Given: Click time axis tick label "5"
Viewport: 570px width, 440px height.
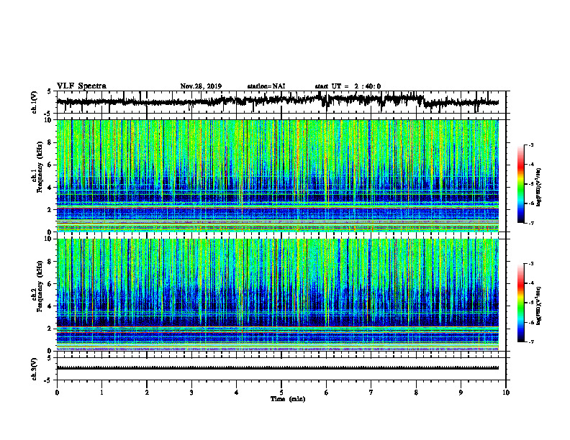Looking at the screenshot, I should (281, 393).
